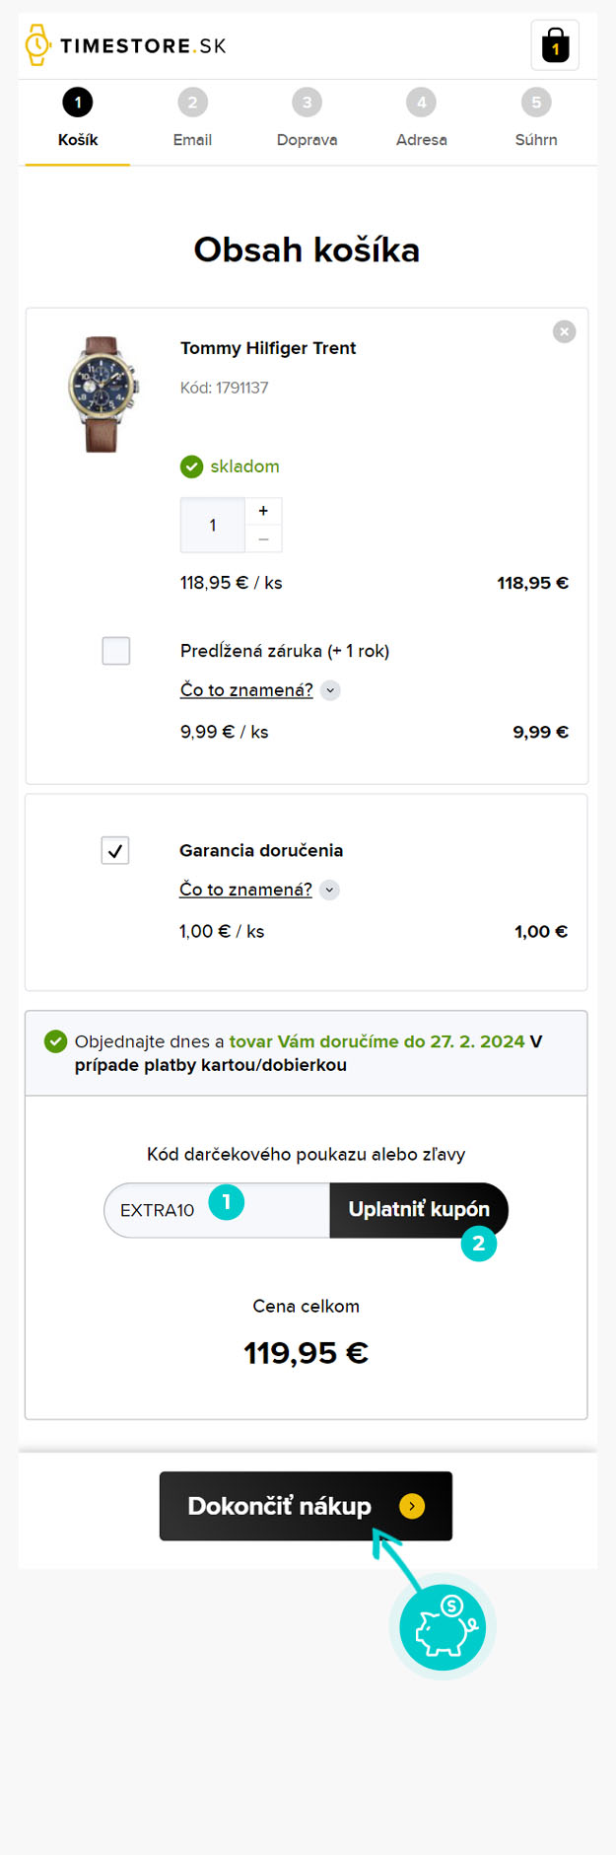Expand chevron under Garancia doručenia

[x=330, y=890]
